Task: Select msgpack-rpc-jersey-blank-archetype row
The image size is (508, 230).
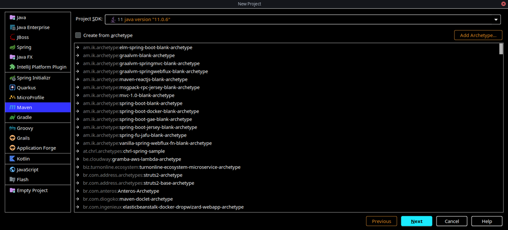Action: [x=286, y=87]
